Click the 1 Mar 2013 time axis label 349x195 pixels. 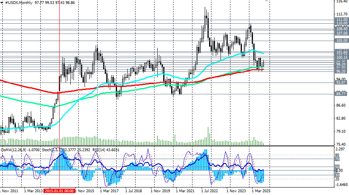[33, 191]
